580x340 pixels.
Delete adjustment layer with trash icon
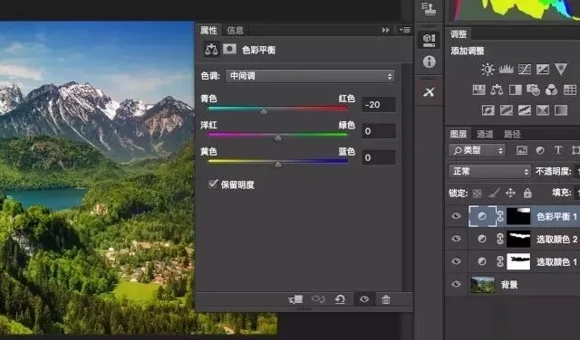click(x=386, y=299)
